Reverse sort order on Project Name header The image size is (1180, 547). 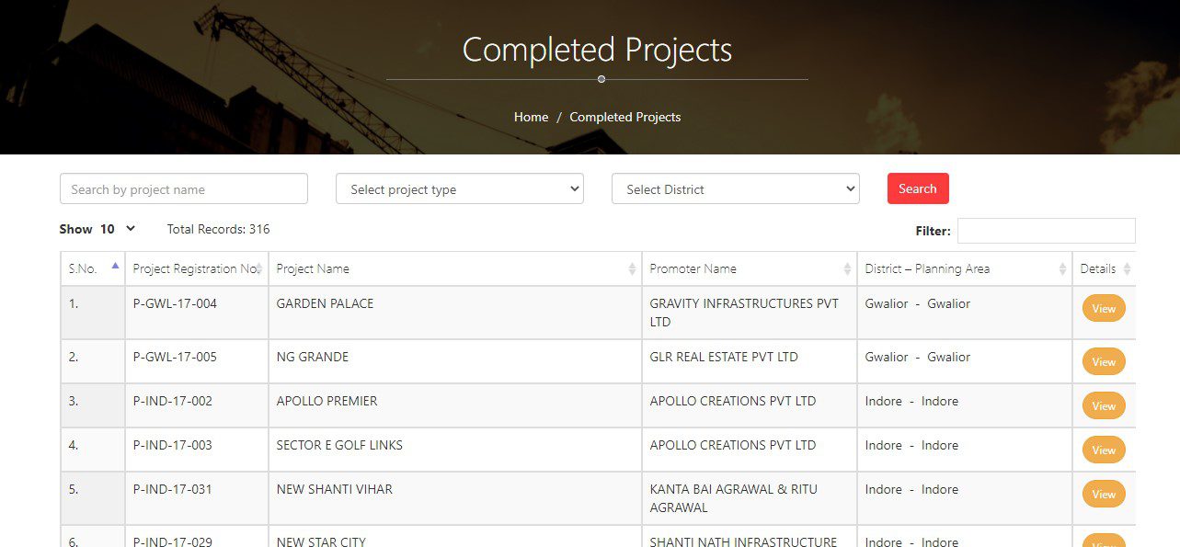(633, 268)
